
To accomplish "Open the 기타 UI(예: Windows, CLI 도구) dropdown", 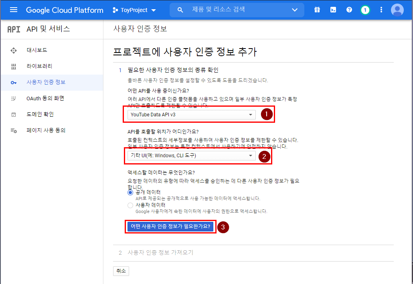I will point(192,155).
